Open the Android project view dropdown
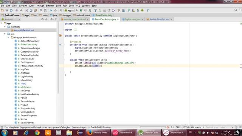Viewport: 242px width, 136px height. (11, 19)
